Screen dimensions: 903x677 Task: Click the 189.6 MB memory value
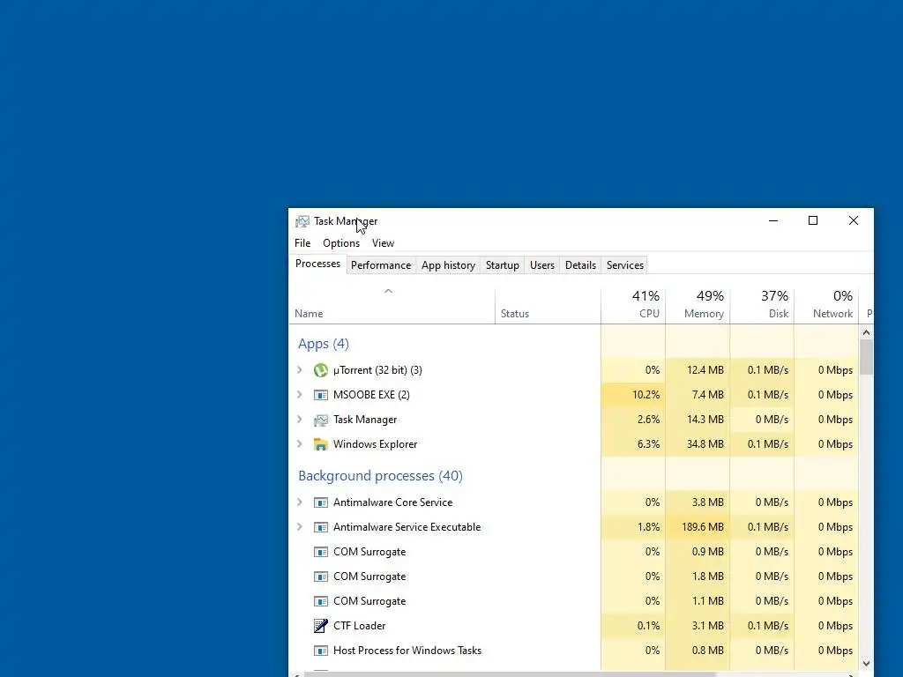pyautogui.click(x=702, y=527)
